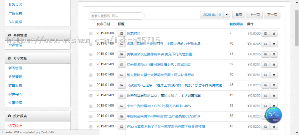Delete the 这些明星居然是母女 article
The width and height of the screenshot is (299, 135).
[274, 96]
